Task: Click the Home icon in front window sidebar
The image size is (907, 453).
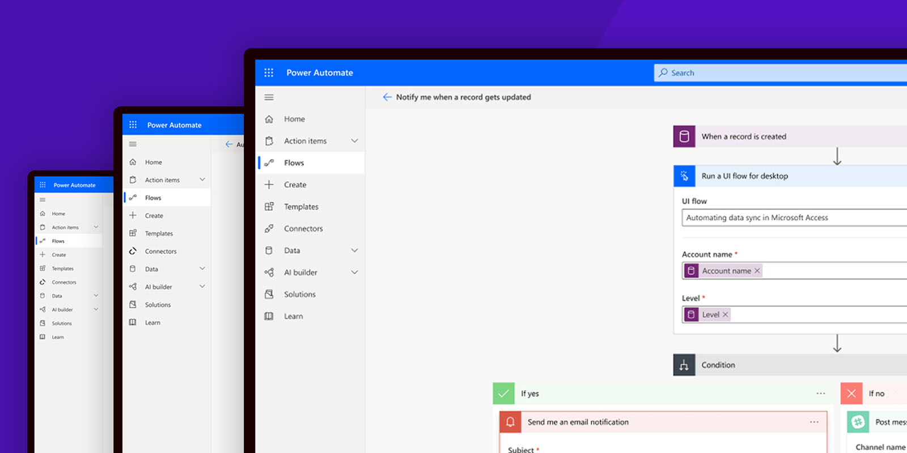Action: pos(269,119)
